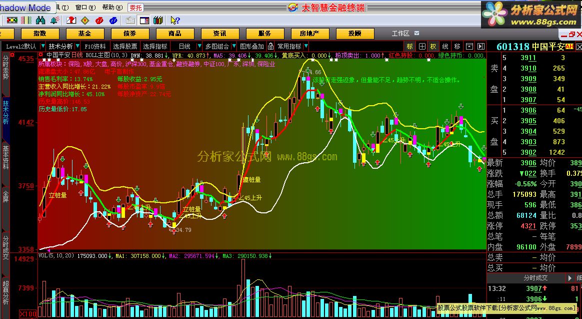
Task: Click 选择指标 toolbar item
Action: click(155, 47)
